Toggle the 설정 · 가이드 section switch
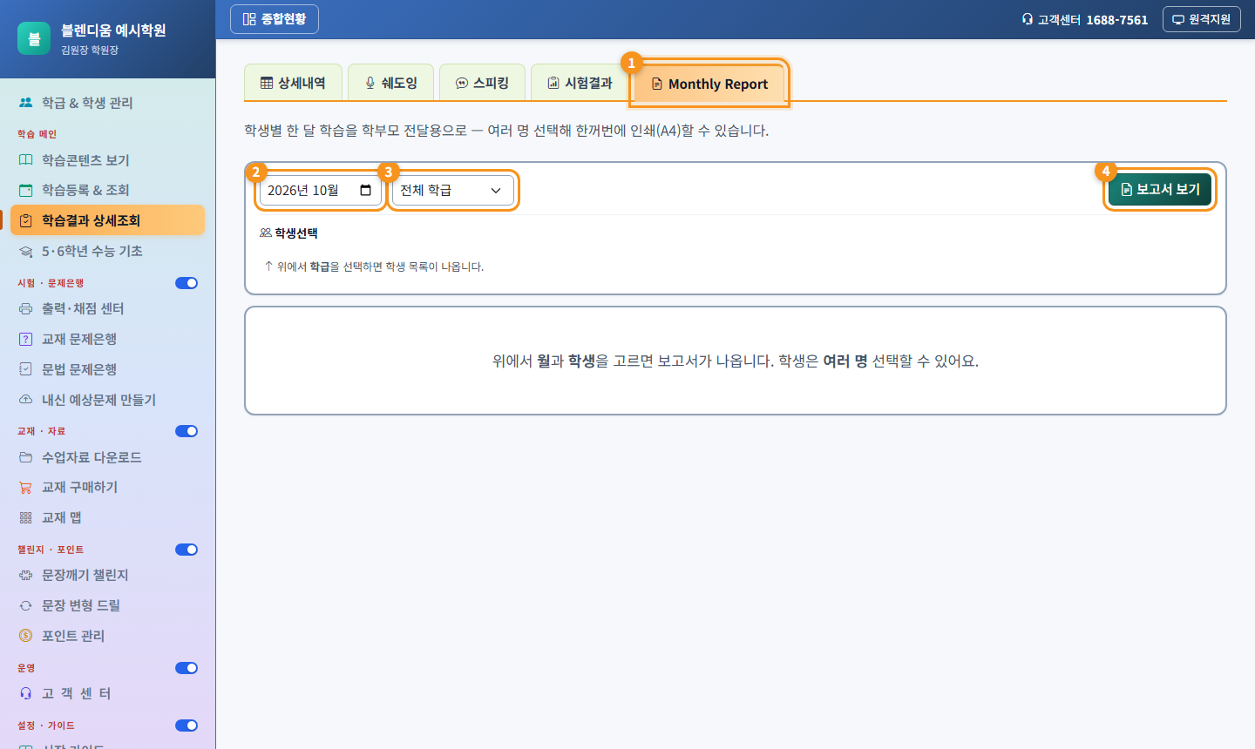This screenshot has height=749, width=1255. click(x=187, y=725)
